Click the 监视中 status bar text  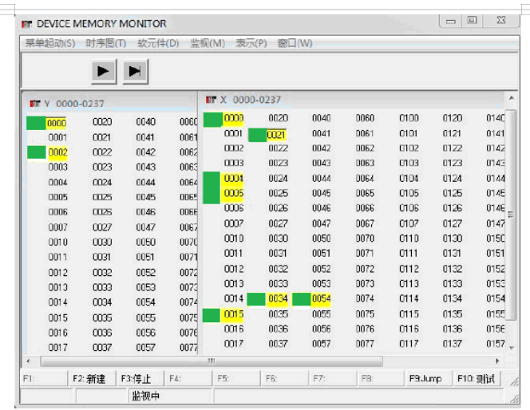pos(145,396)
